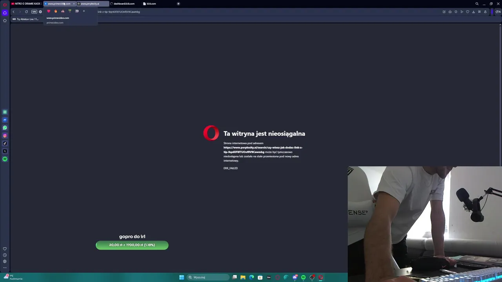
Task: Open sidebar settings gear icon
Action: pyautogui.click(x=5, y=261)
